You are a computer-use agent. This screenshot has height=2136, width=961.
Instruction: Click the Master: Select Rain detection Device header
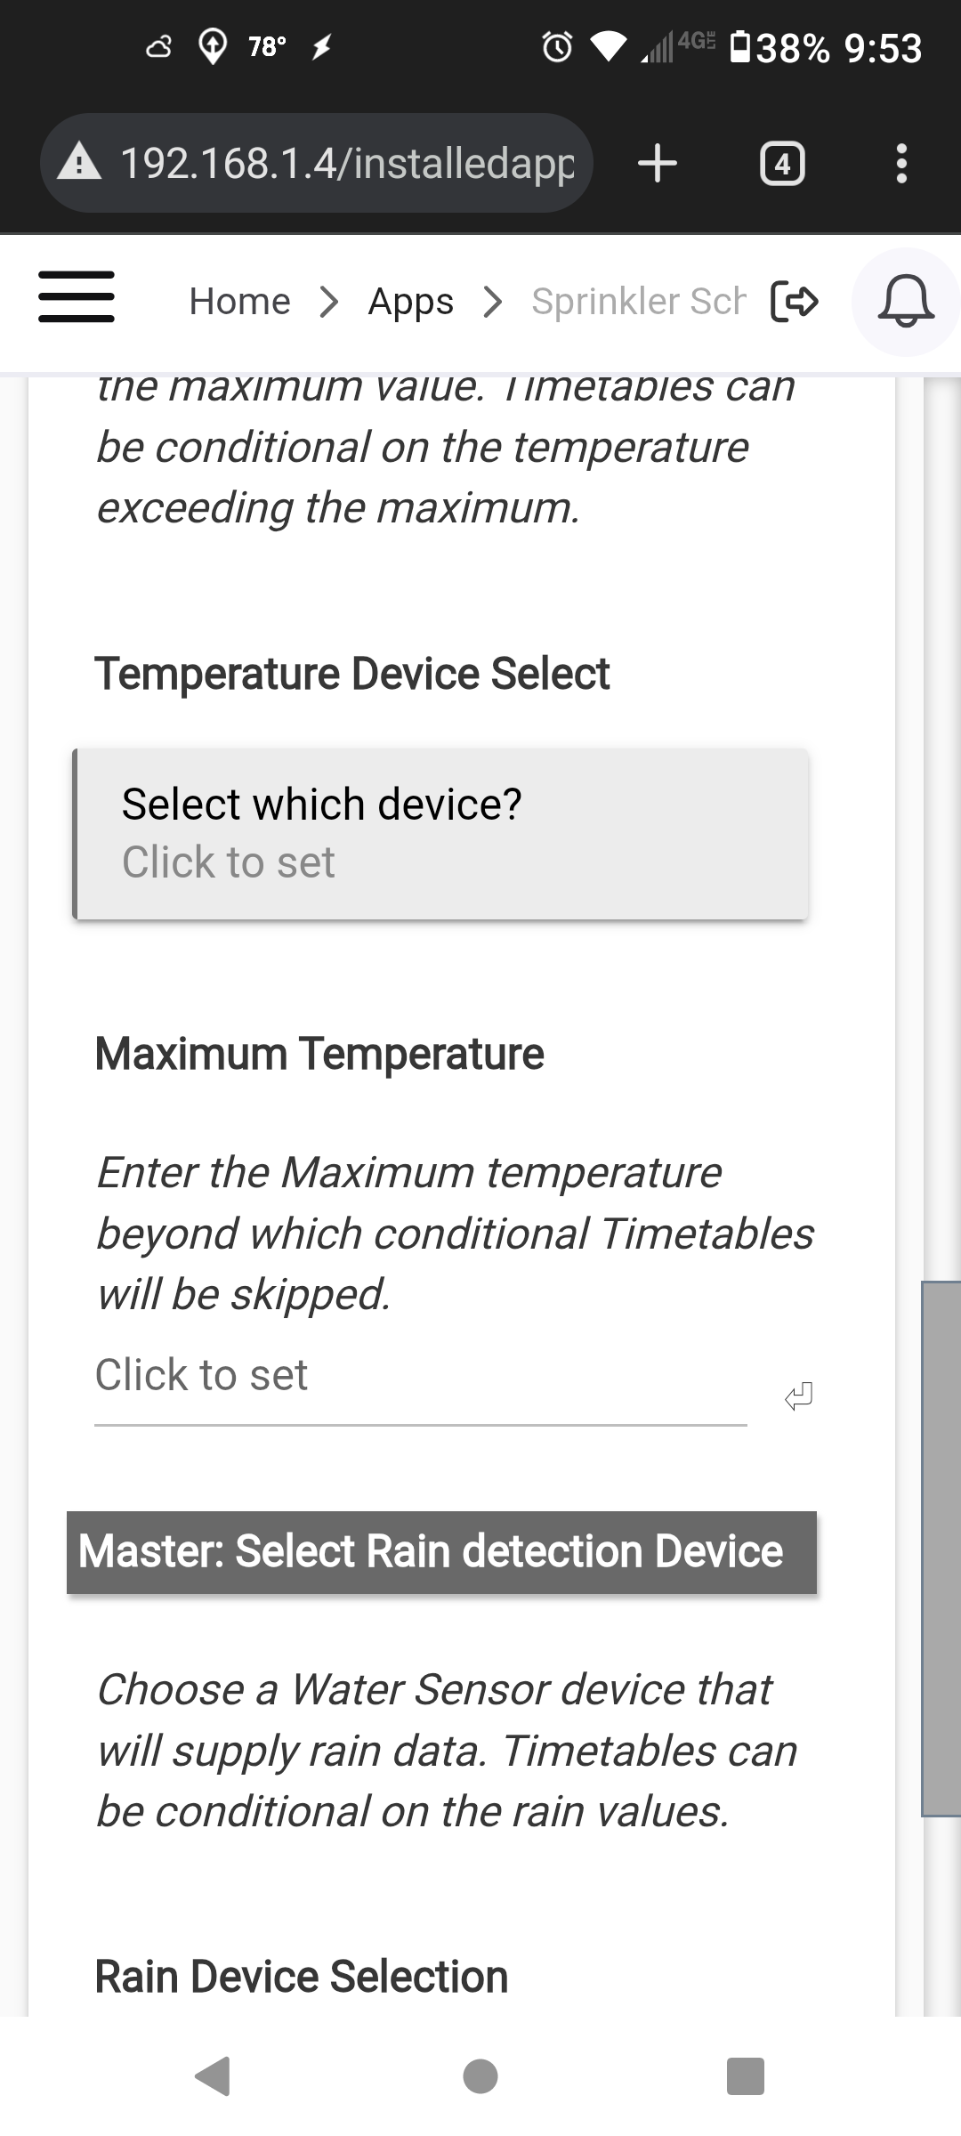[x=442, y=1552]
